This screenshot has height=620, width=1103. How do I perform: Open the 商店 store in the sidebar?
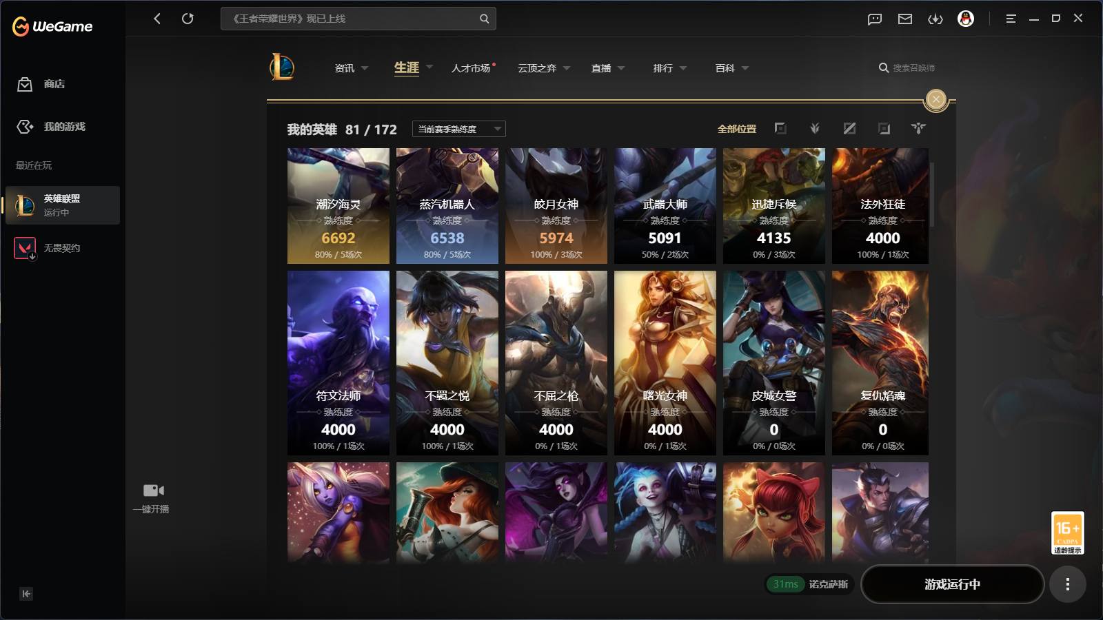(x=41, y=84)
